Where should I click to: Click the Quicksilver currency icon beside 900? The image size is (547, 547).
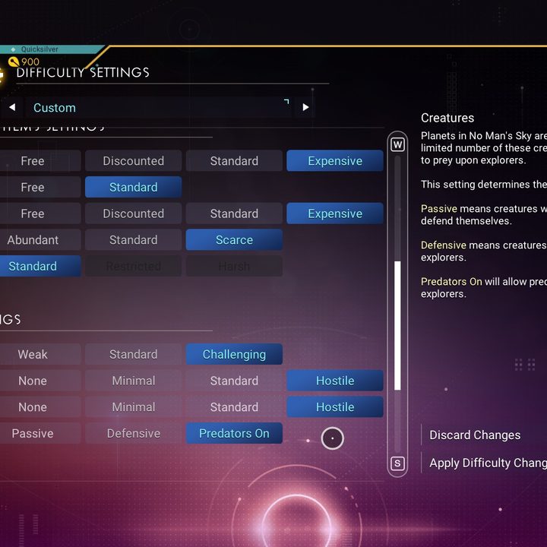[14, 62]
